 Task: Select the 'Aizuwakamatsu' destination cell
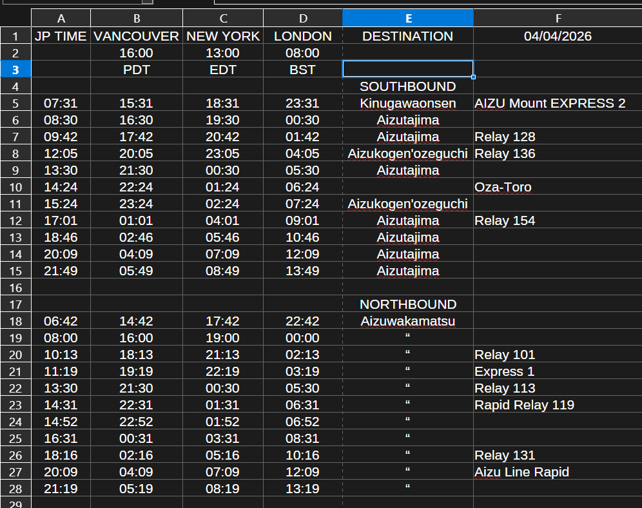pyautogui.click(x=408, y=321)
